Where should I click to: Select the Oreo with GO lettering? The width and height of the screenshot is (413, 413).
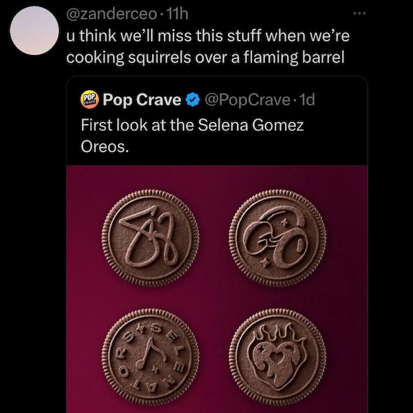pyautogui.click(x=277, y=235)
